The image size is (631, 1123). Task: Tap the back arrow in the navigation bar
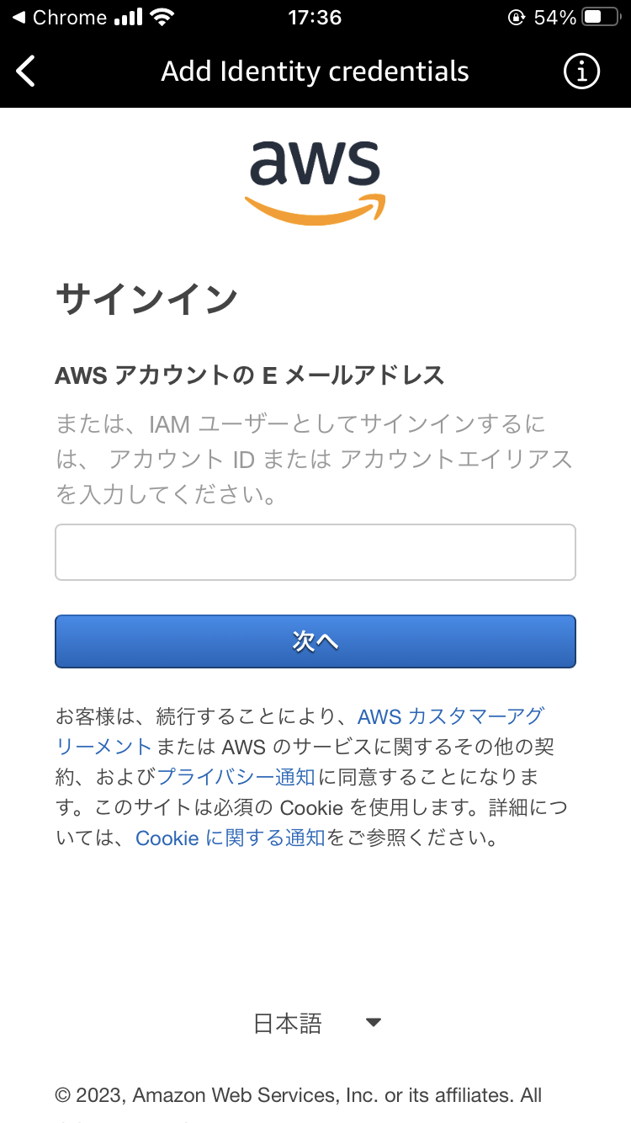[25, 71]
